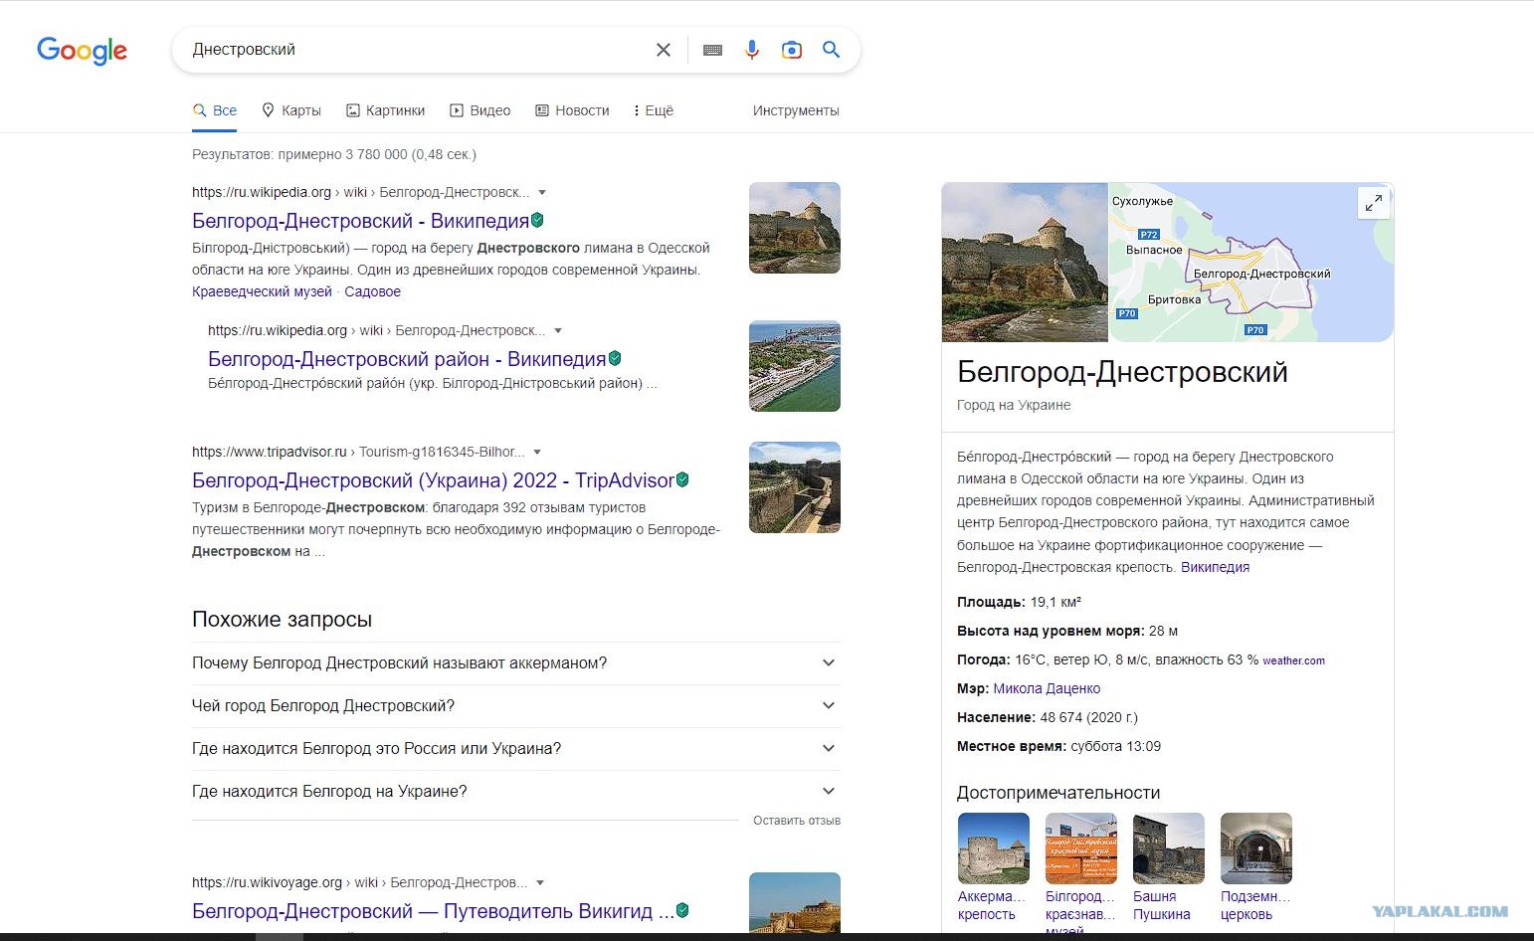Expand Чей город Белгород Днестровский question

516,706
